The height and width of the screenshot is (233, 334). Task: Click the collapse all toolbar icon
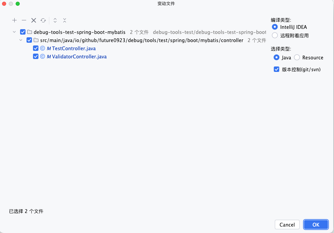(x=65, y=20)
